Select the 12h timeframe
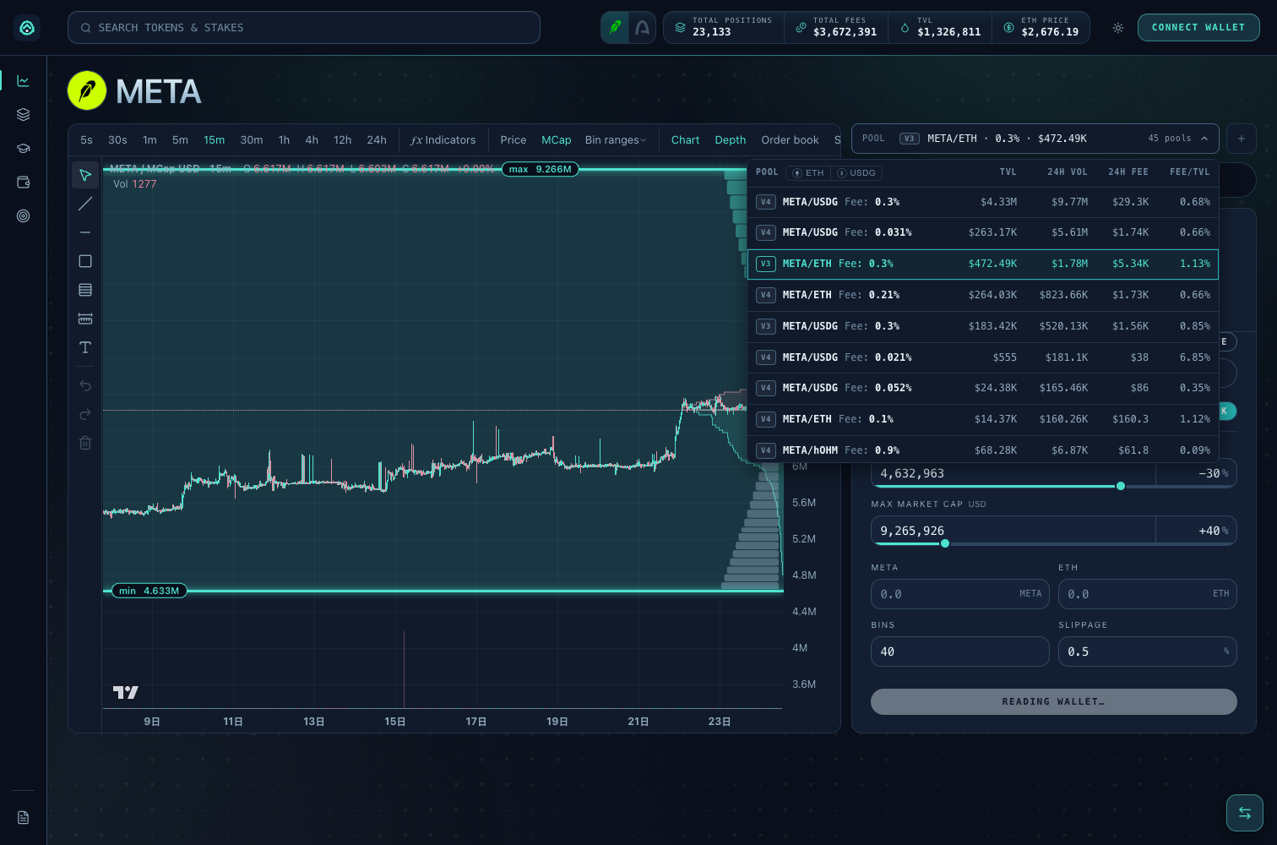The height and width of the screenshot is (845, 1277). pyautogui.click(x=342, y=140)
